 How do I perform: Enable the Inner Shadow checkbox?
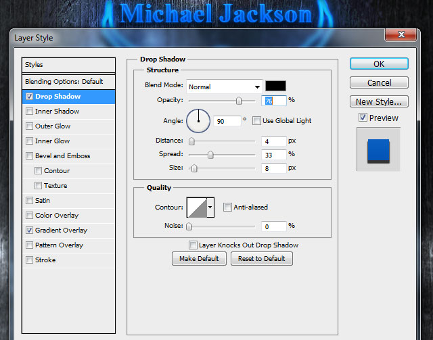tap(29, 112)
